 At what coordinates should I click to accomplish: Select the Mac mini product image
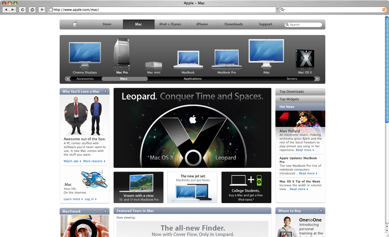154,65
